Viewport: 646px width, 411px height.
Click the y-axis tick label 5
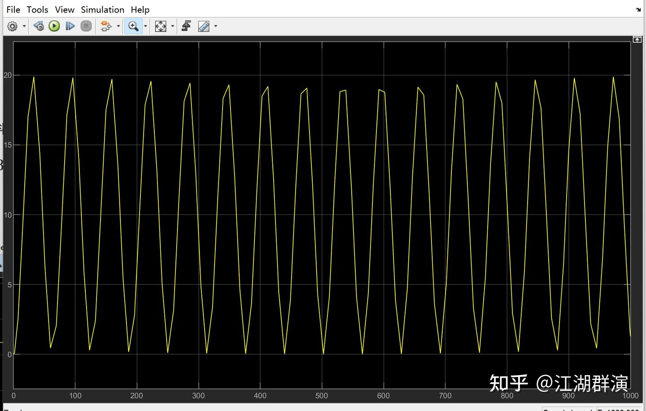[x=9, y=284]
